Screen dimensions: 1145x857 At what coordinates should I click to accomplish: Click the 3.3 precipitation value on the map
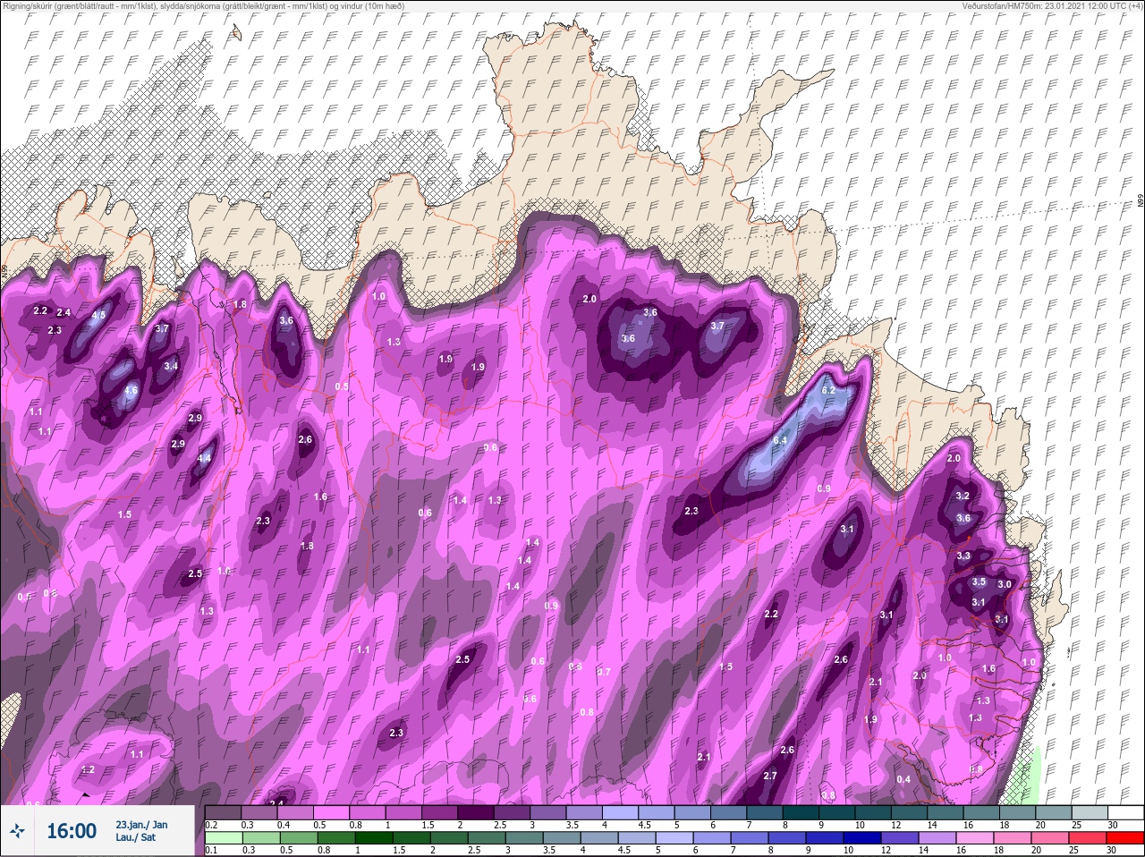pyautogui.click(x=963, y=556)
